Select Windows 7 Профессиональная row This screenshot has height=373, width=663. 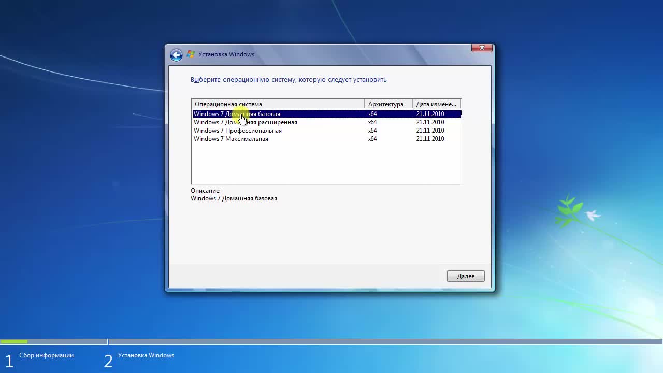pos(326,131)
